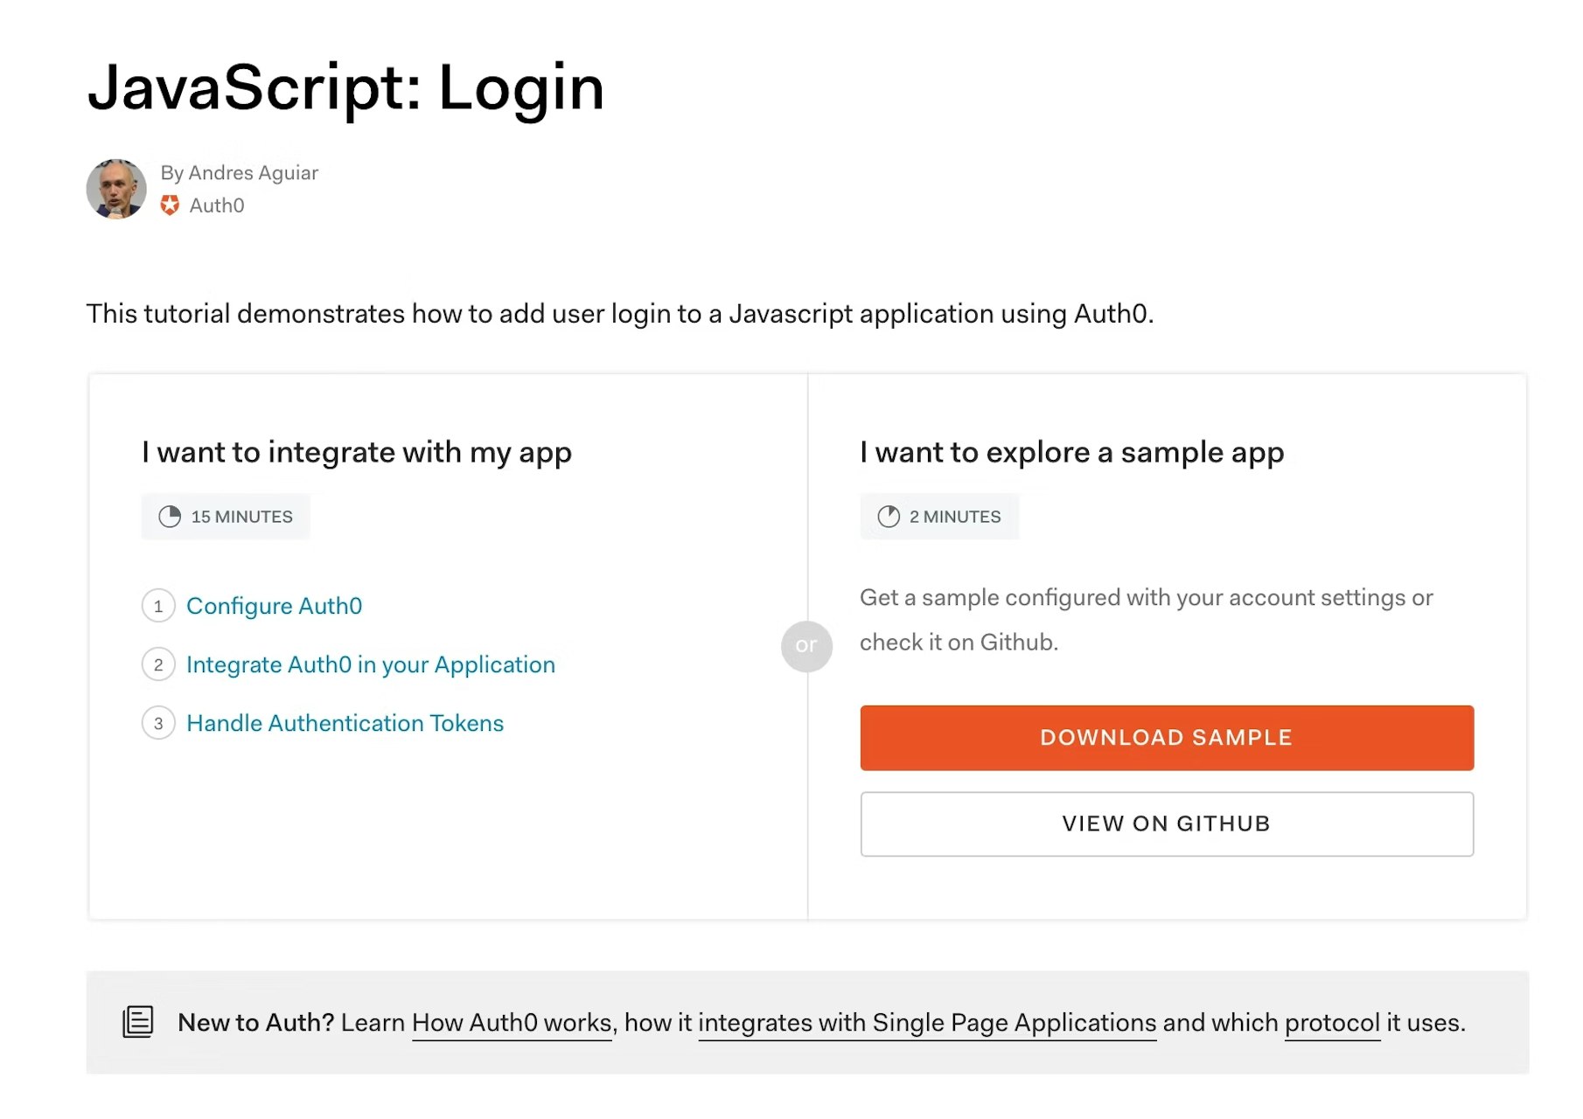Select the 'Configure Auth0' step link

(x=274, y=606)
